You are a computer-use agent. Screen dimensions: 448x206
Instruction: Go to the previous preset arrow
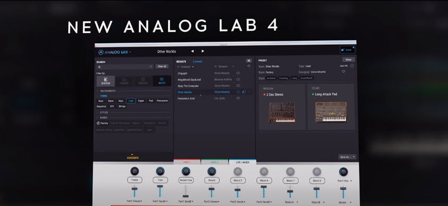point(192,51)
